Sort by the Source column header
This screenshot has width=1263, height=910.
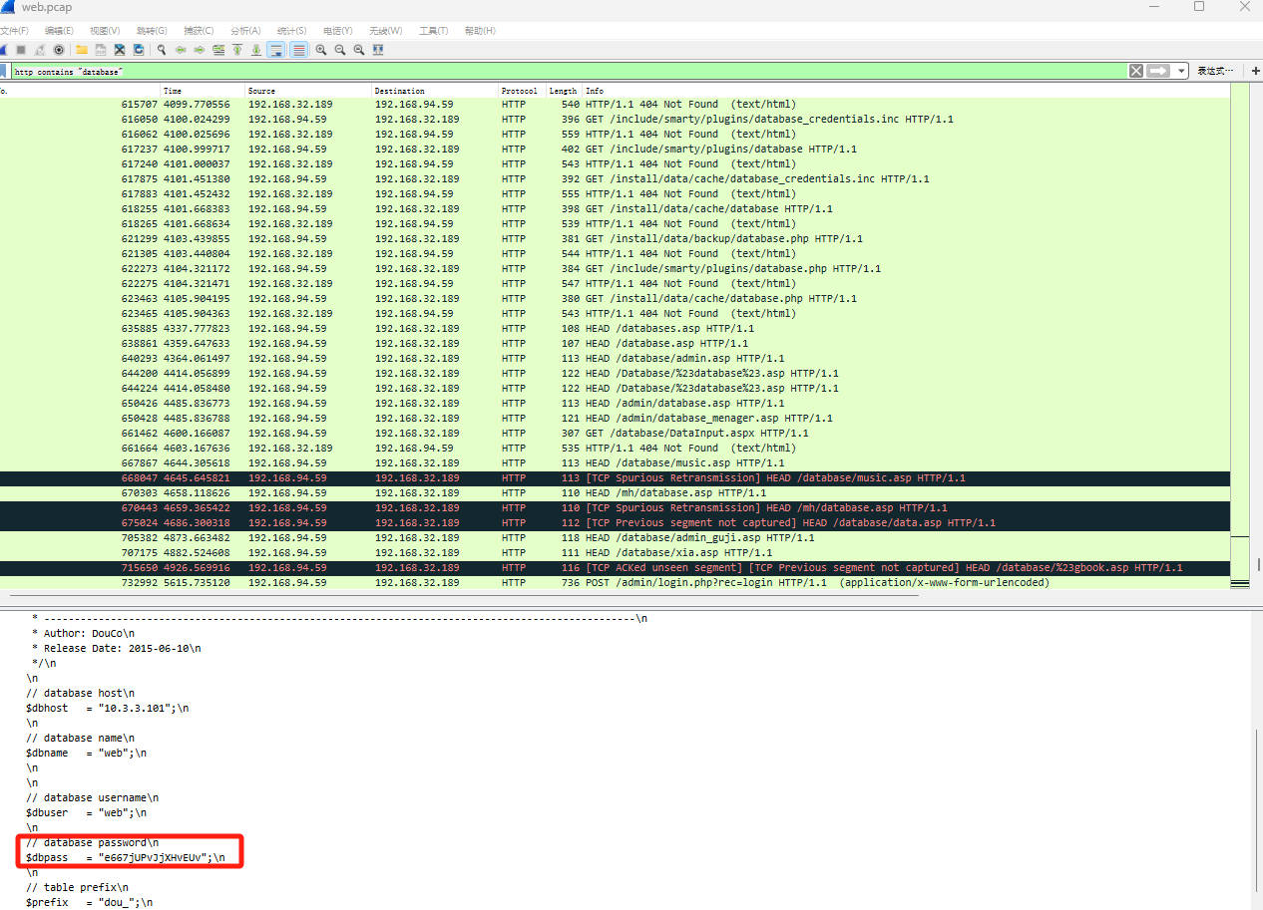[x=308, y=91]
